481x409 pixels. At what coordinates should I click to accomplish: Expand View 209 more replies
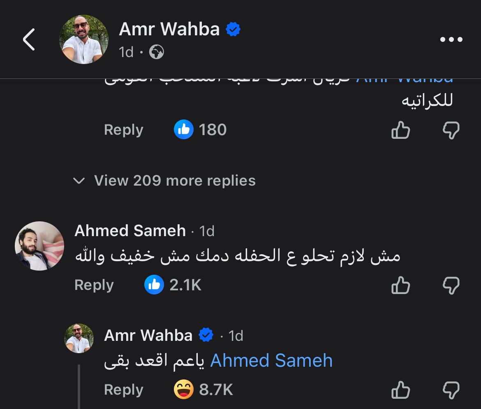pyautogui.click(x=174, y=180)
